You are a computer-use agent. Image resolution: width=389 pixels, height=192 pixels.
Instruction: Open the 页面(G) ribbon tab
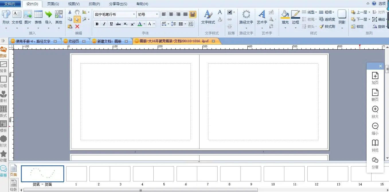[53, 4]
